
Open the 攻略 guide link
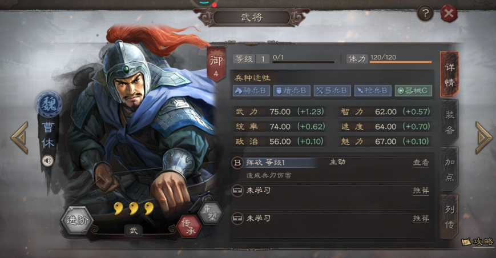478,242
